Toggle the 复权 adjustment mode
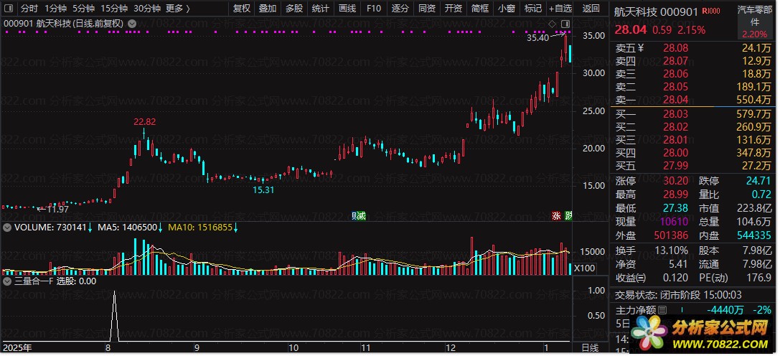This screenshot has width=780, height=356. (x=242, y=9)
